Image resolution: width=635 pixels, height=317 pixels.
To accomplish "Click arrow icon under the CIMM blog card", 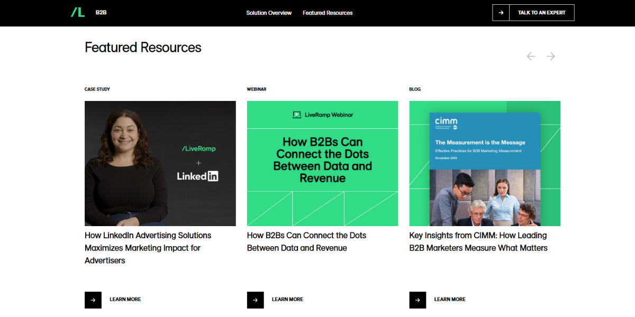I will (x=418, y=300).
